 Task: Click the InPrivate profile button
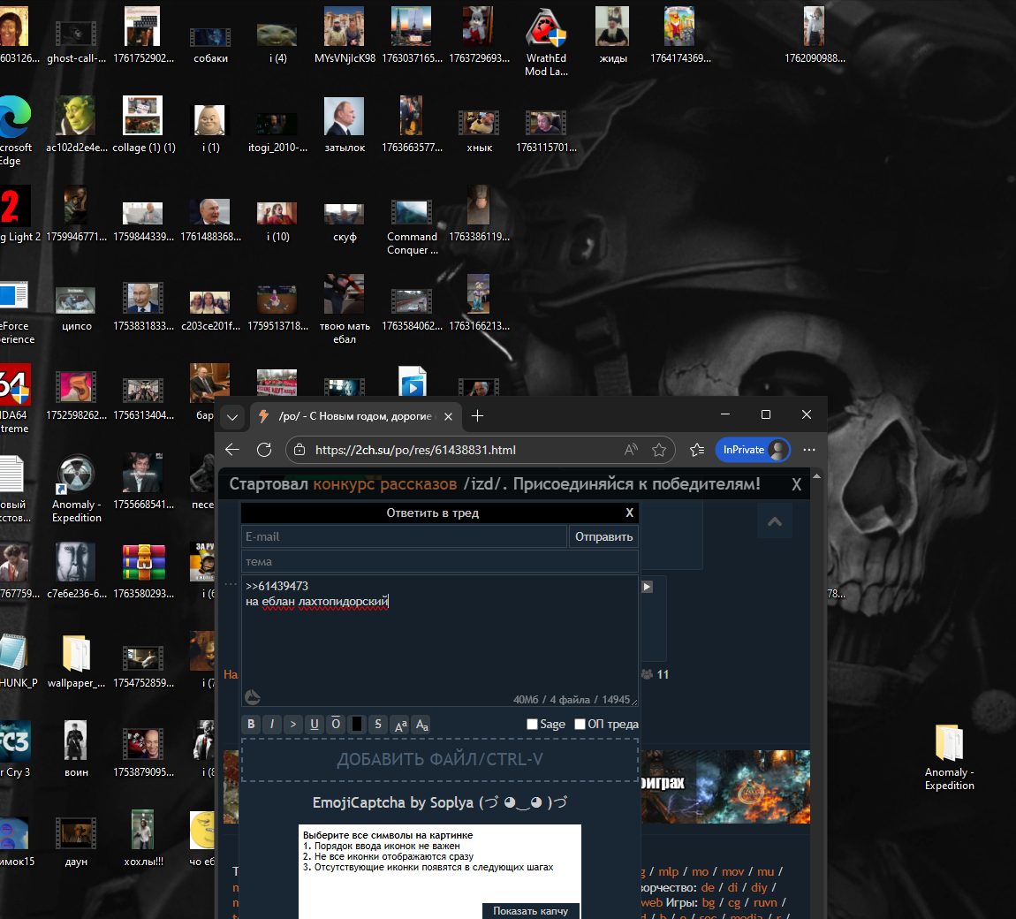pos(752,450)
